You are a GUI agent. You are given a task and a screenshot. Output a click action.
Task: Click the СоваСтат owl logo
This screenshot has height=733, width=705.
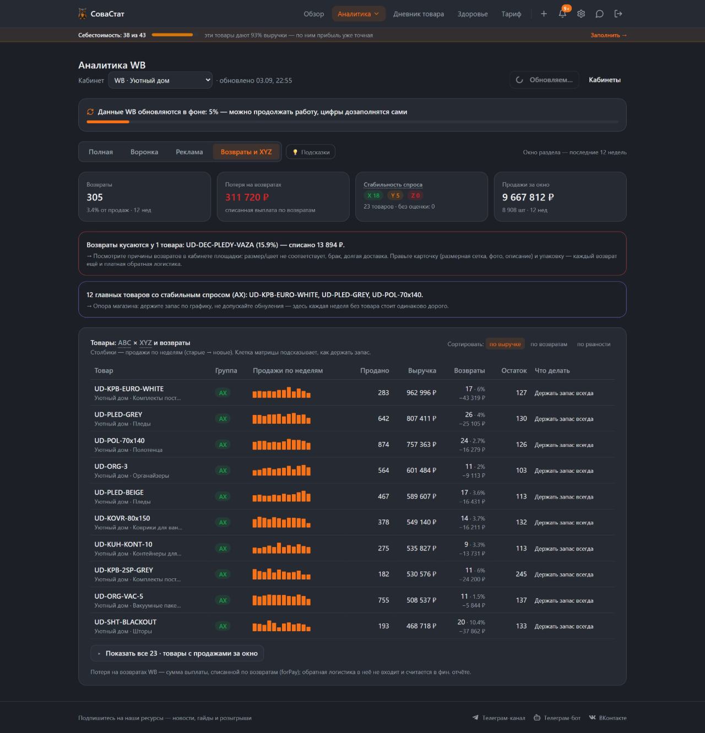83,14
